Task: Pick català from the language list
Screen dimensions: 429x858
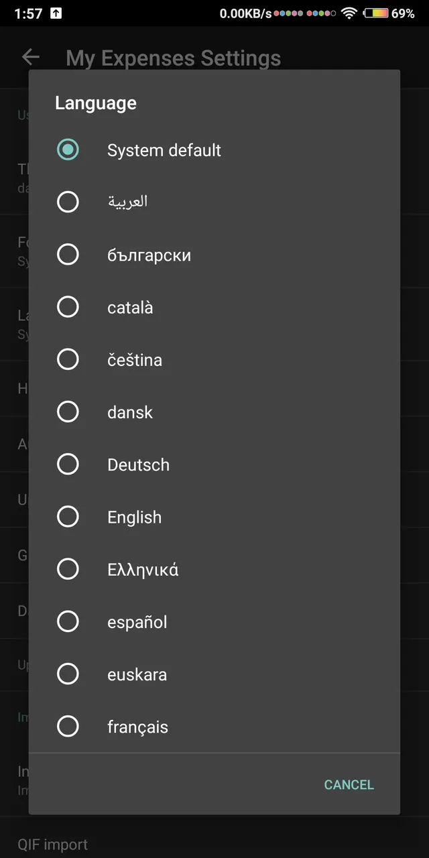Action: tap(214, 307)
